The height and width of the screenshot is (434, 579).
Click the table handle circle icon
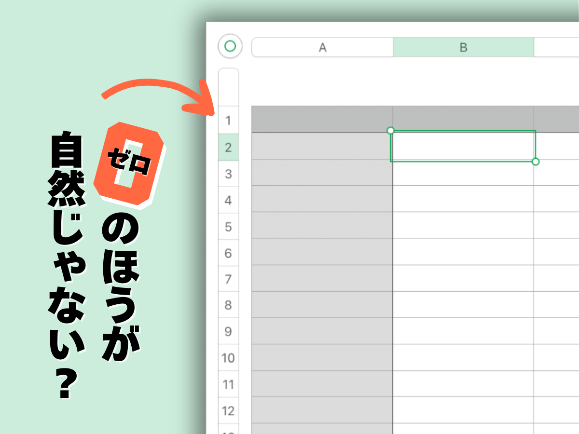pyautogui.click(x=230, y=46)
